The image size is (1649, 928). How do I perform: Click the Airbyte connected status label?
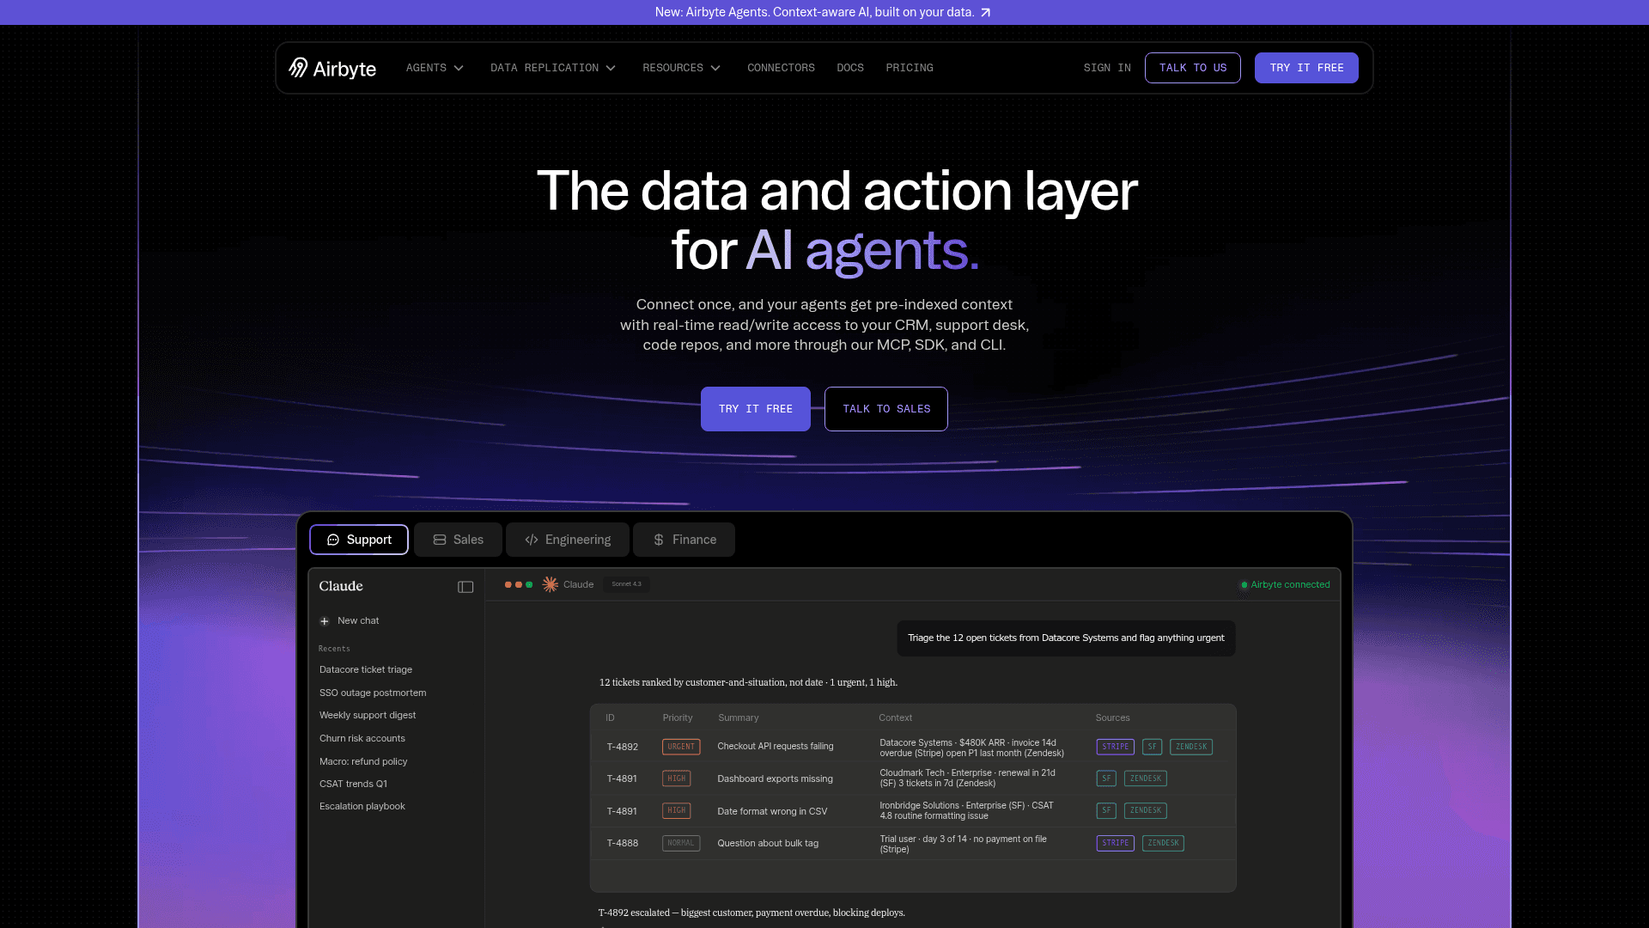pyautogui.click(x=1290, y=585)
